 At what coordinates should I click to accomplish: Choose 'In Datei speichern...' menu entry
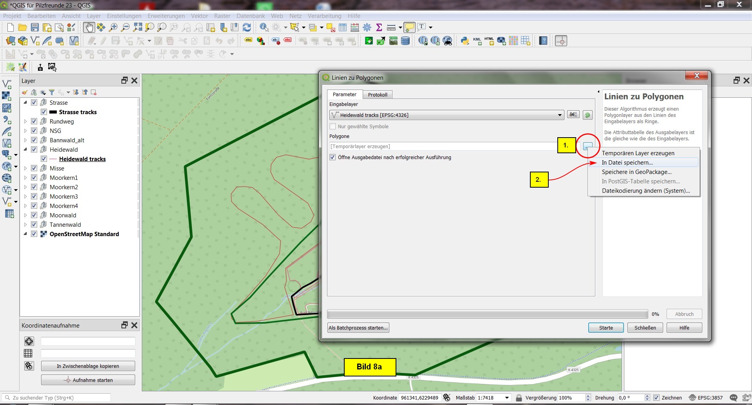tap(627, 162)
